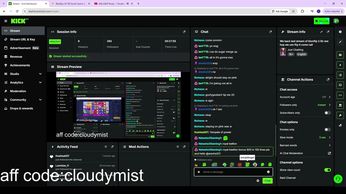Click the info icon in right rail
346x194 pixels.
(340, 32)
